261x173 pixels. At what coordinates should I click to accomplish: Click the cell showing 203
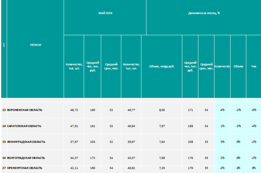92,142
